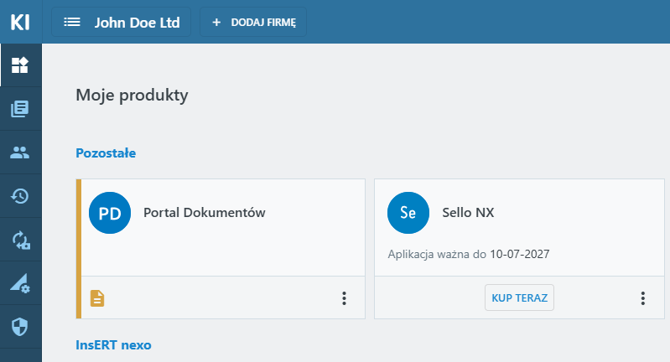Click the KI logo in the corner
Image resolution: width=670 pixels, height=362 pixels.
pyautogui.click(x=20, y=22)
